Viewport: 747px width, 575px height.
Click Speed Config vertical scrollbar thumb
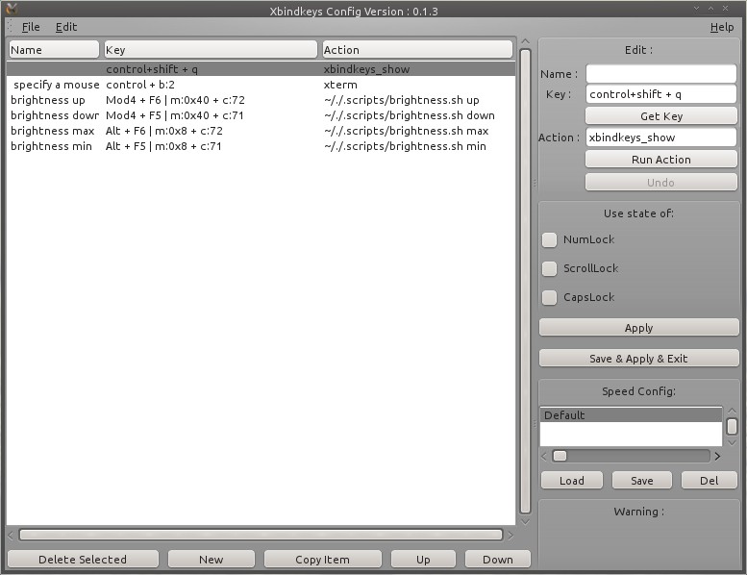pyautogui.click(x=732, y=426)
